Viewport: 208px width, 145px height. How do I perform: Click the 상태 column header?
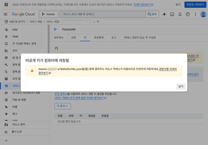tap(71, 116)
